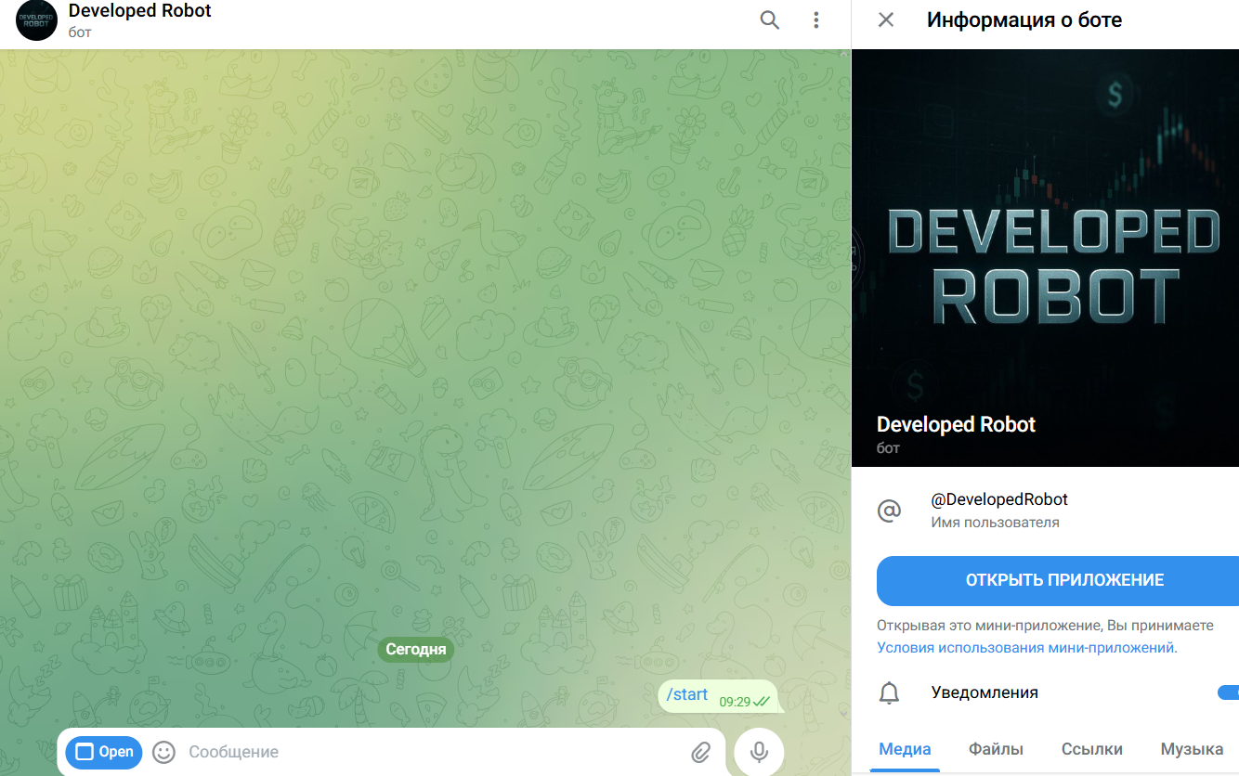The width and height of the screenshot is (1239, 776).
Task: Open the three-dot chat menu
Action: click(815, 19)
